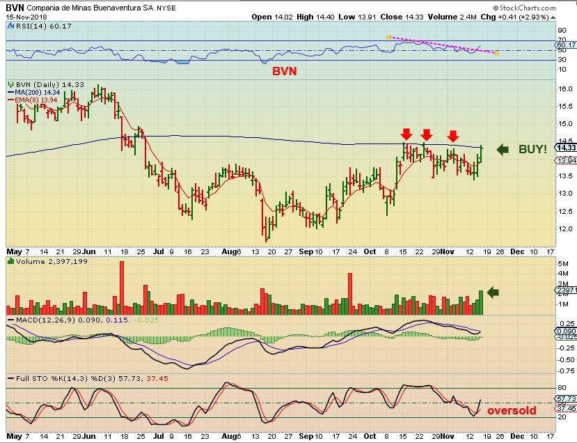
Task: Click the -0.75 MACD axis label
Action: point(565,371)
